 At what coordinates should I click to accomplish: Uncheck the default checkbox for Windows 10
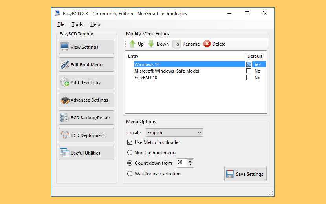coord(249,64)
